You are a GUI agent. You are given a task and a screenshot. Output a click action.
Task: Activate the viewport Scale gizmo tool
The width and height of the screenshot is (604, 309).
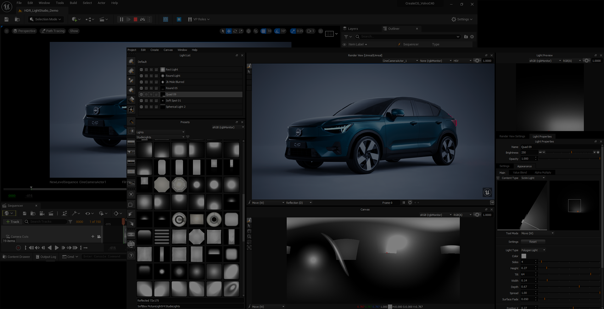pyautogui.click(x=241, y=31)
